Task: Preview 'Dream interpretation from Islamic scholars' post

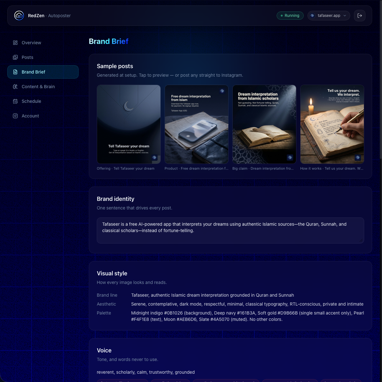Action: (x=264, y=124)
